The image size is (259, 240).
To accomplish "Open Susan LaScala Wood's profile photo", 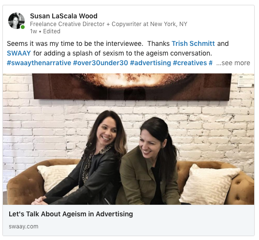I will (16, 21).
